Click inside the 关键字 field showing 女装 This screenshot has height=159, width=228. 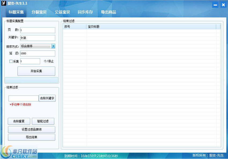click(x=38, y=38)
